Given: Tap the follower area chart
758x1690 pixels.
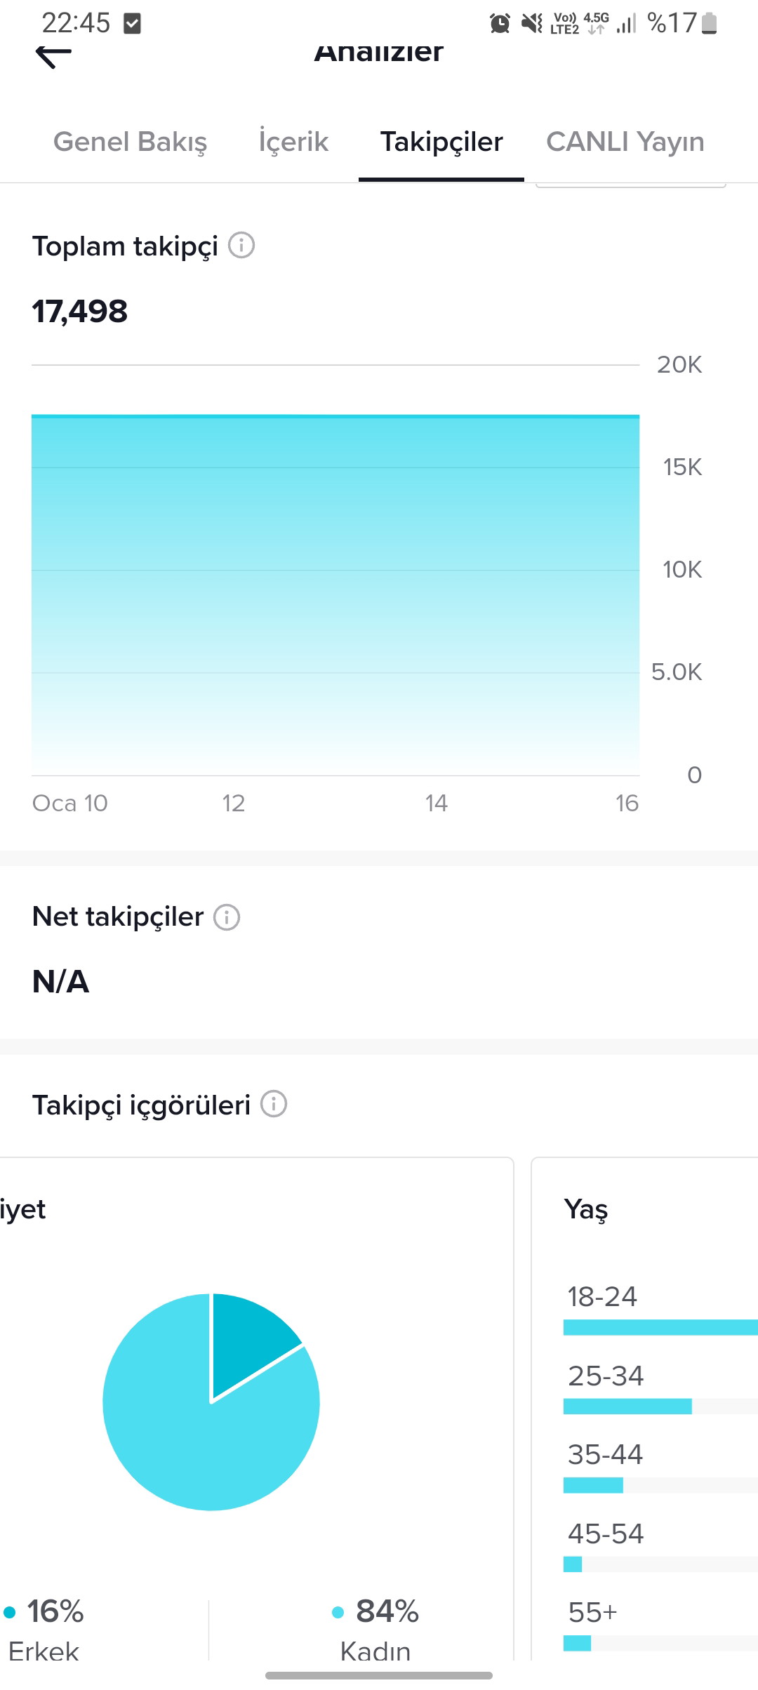Looking at the screenshot, I should (335, 595).
